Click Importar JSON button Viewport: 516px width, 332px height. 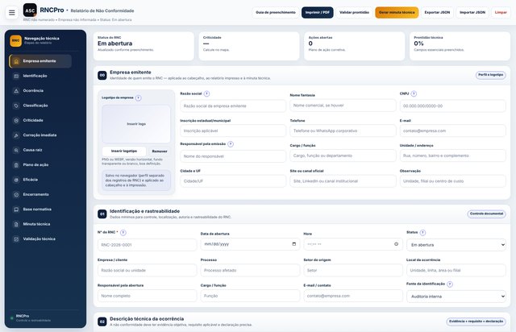click(472, 13)
